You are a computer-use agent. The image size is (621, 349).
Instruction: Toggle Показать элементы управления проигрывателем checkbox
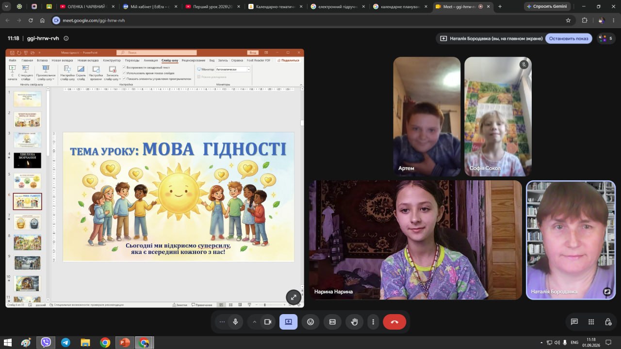point(124,78)
